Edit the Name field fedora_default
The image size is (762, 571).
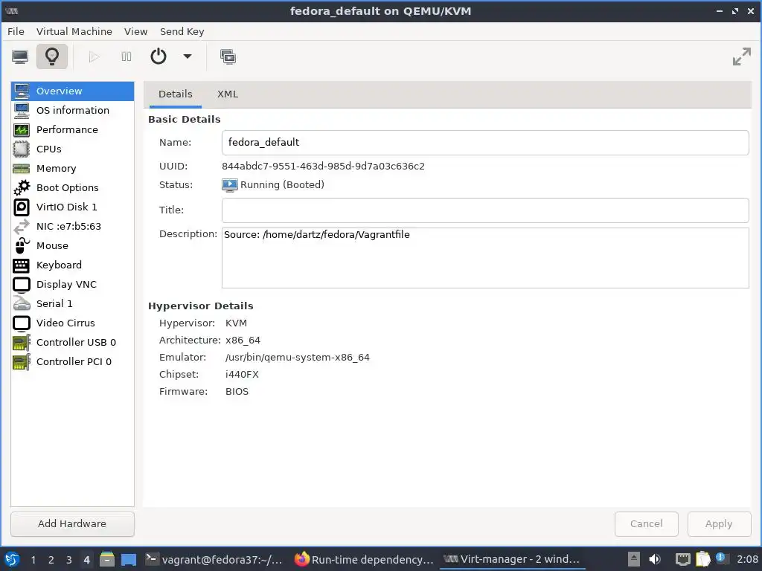(485, 143)
